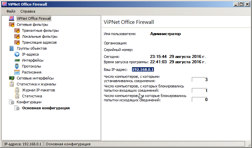Open Интерфейсы object group
252x148 pixels.
pos(33,60)
